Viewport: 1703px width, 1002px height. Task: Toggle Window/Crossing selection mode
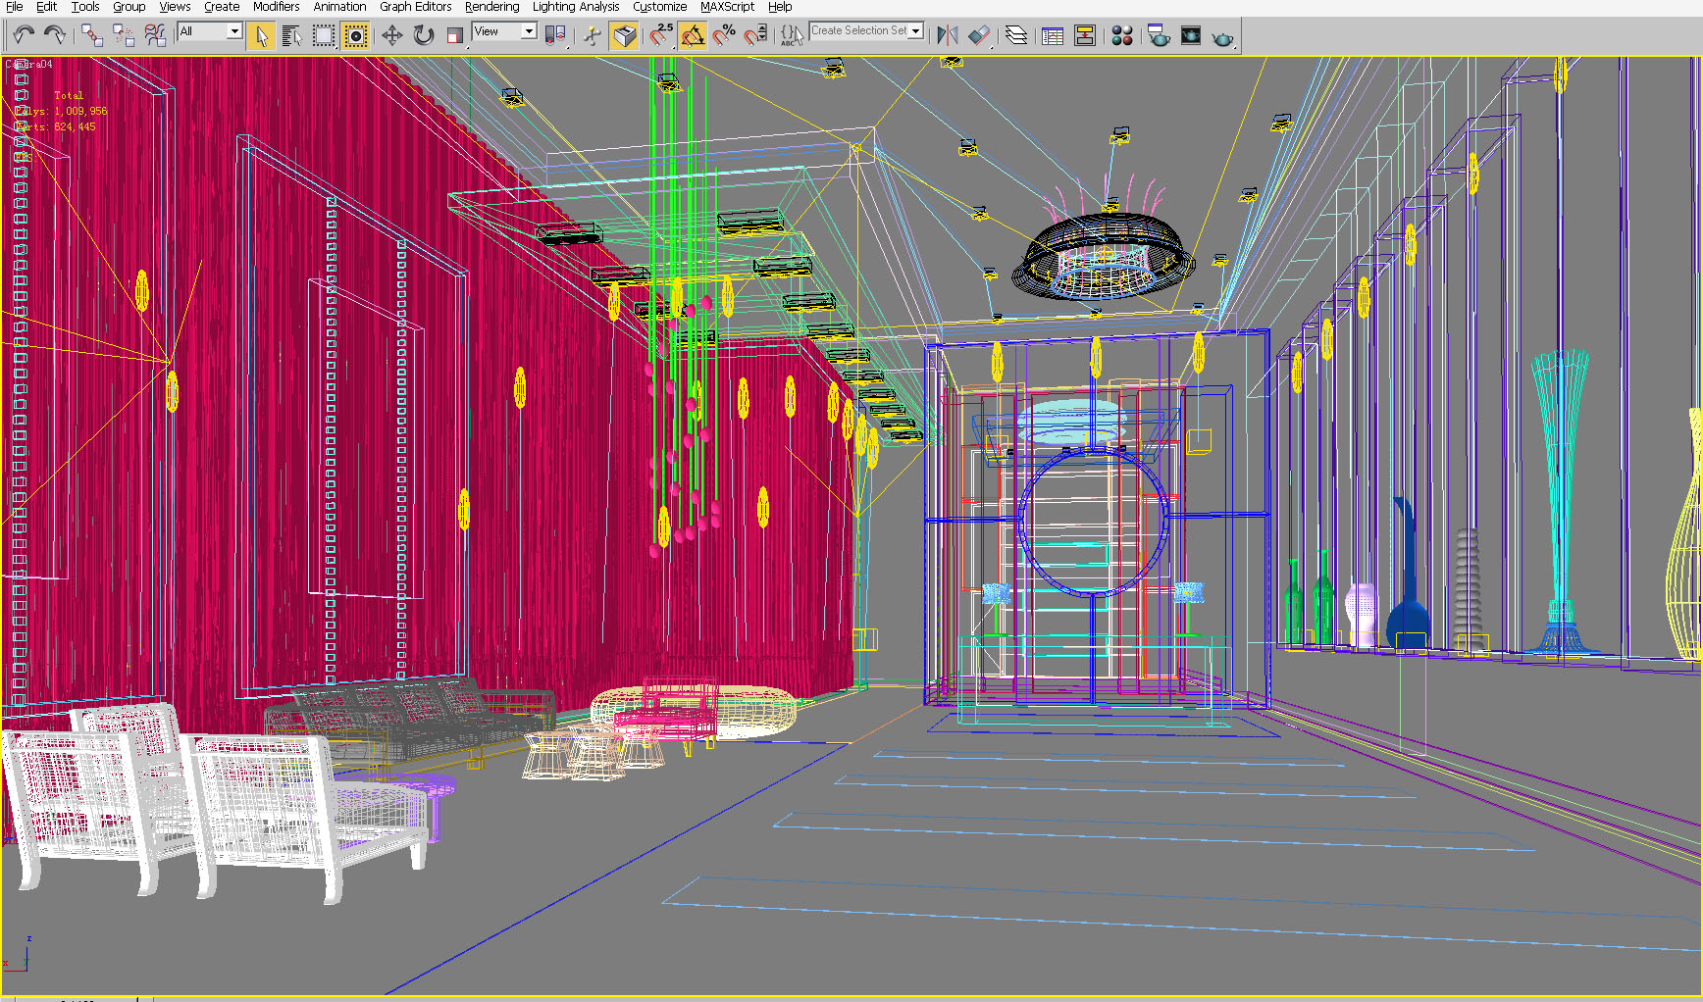[355, 36]
